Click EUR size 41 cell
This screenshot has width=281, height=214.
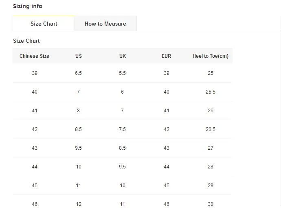tap(167, 111)
